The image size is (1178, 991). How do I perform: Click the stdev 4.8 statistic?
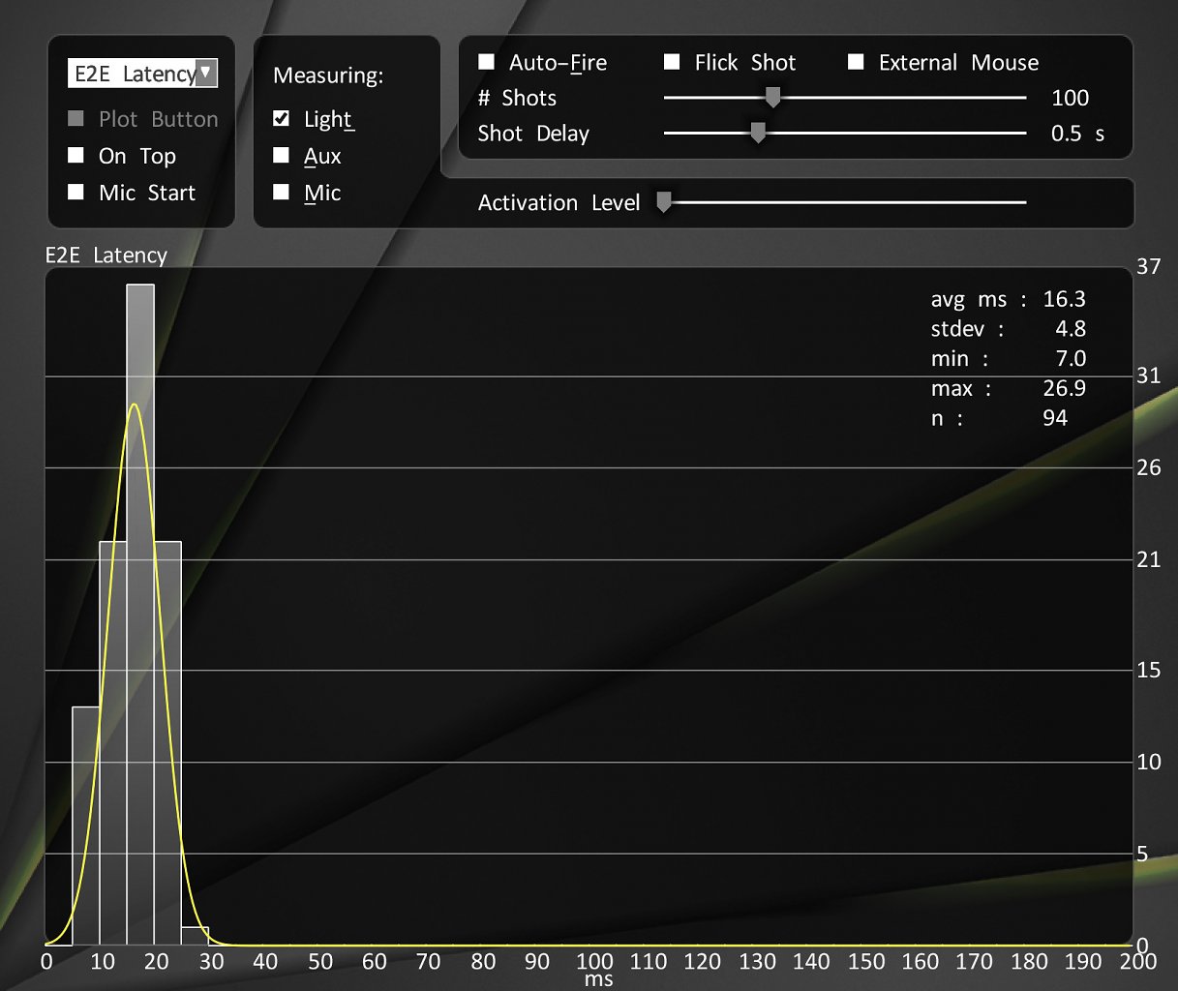pos(1008,329)
